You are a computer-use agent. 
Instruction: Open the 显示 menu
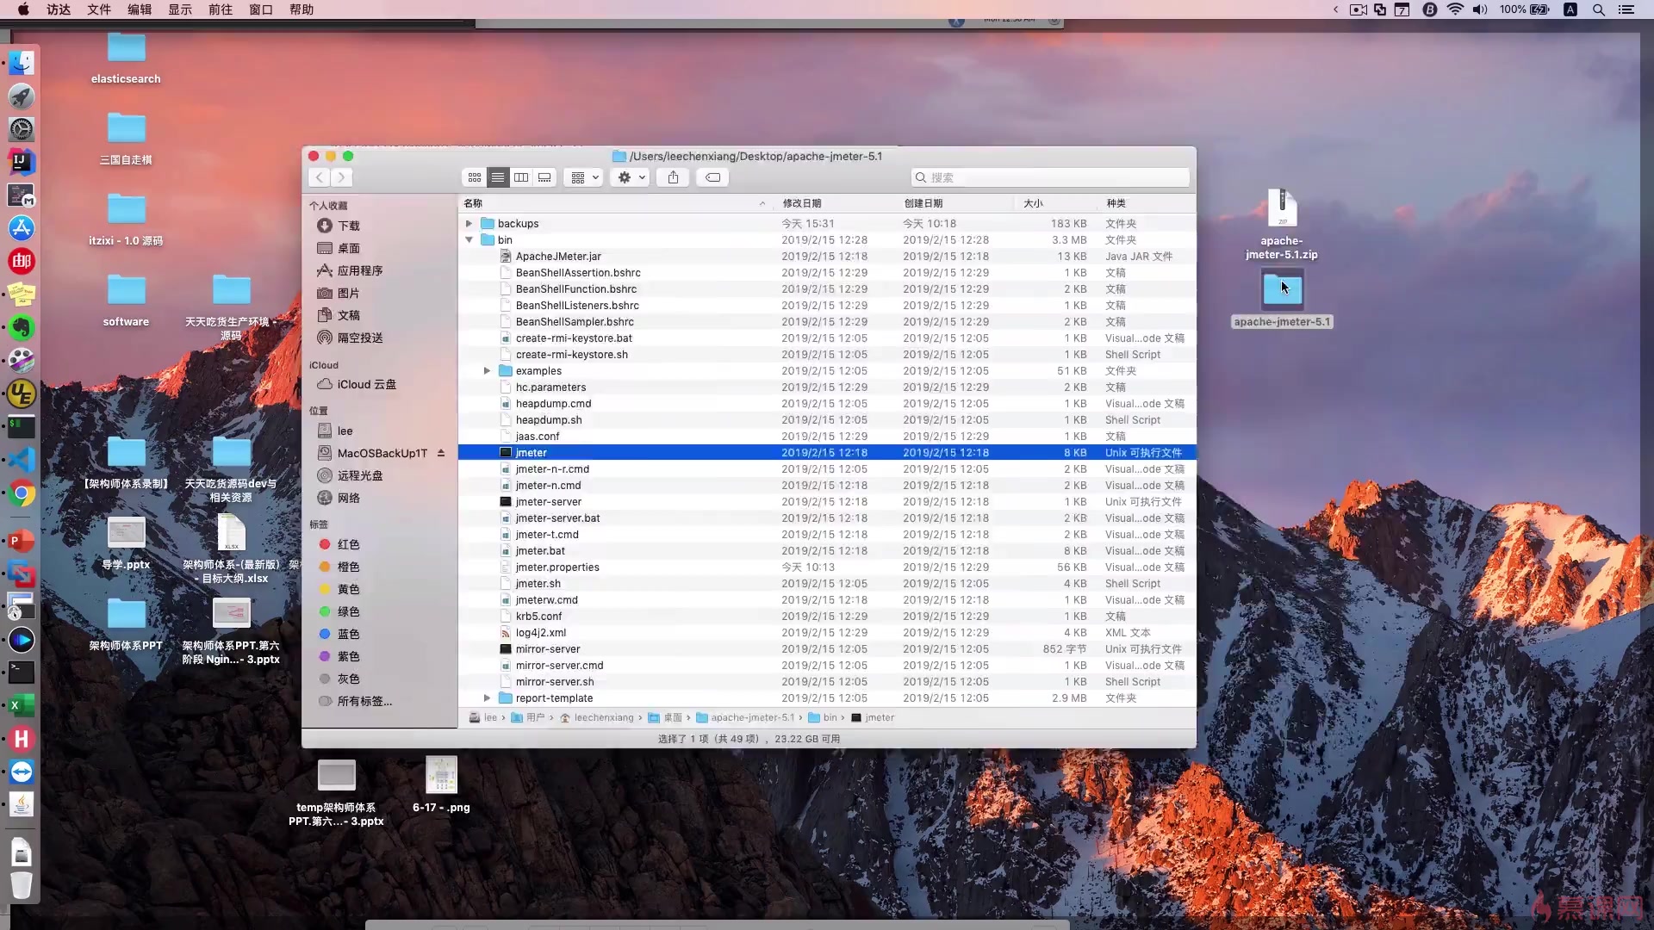(x=180, y=9)
